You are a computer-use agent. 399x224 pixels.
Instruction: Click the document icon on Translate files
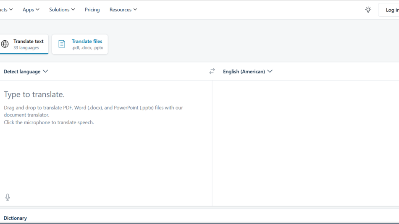62,44
